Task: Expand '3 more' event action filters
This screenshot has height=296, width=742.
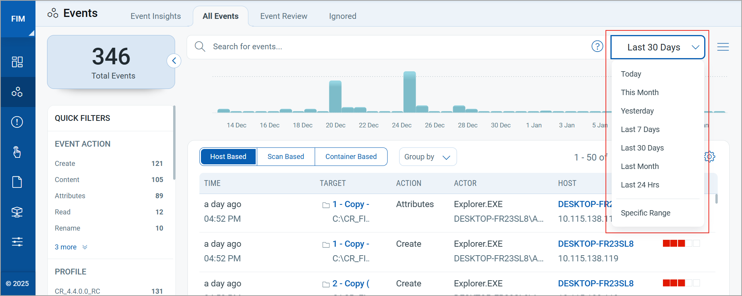Action: point(71,247)
